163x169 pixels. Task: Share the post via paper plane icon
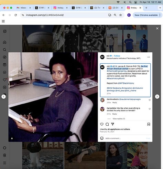coord(112,124)
